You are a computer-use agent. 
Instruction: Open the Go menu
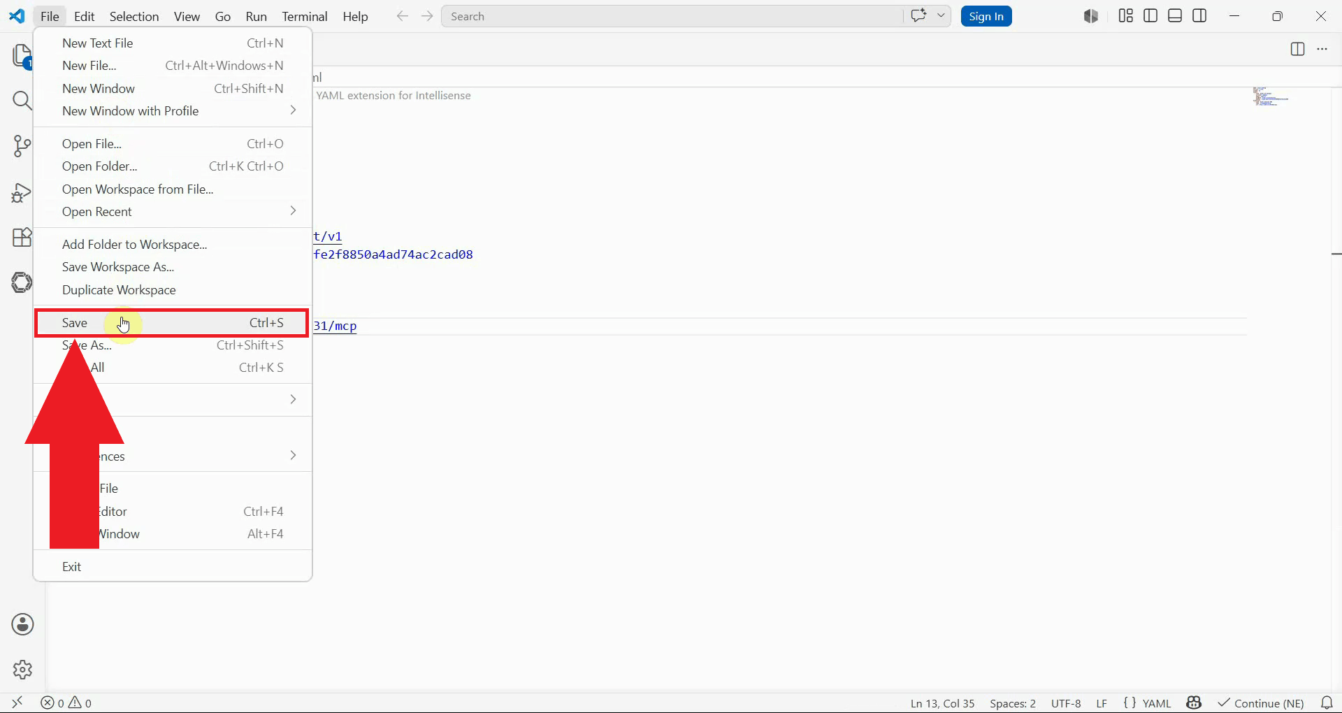pos(223,16)
